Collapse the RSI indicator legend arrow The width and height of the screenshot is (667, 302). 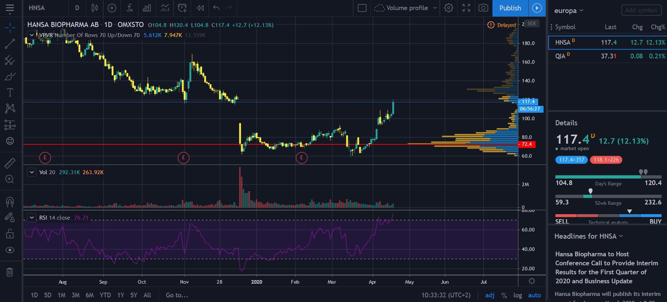tap(32, 217)
